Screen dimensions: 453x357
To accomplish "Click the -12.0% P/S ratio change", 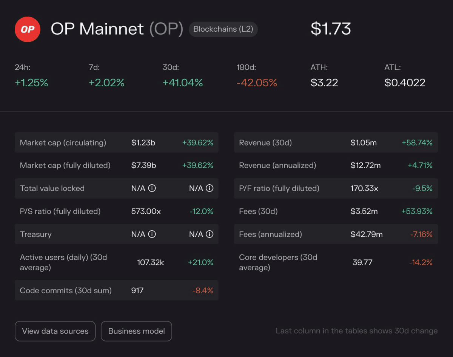I will [202, 211].
